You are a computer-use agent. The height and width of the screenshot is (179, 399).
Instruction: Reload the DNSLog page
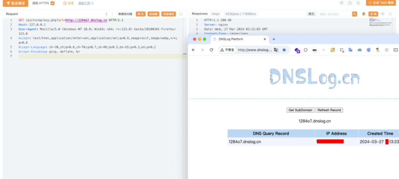click(211, 50)
